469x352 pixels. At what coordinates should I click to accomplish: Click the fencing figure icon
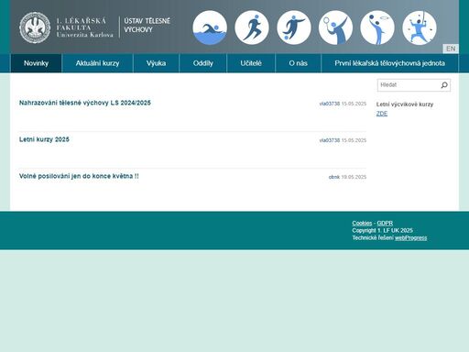(420, 27)
